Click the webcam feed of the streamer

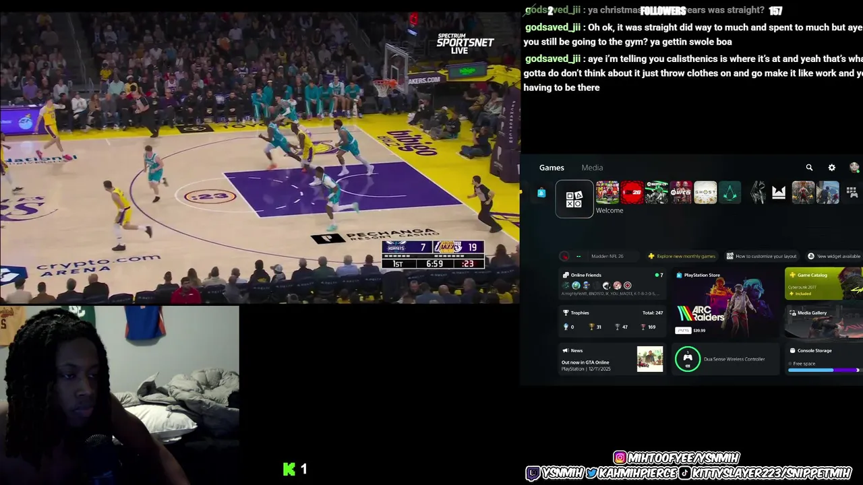click(x=119, y=395)
